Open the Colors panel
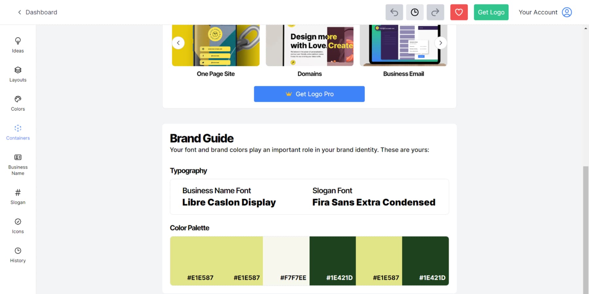This screenshot has width=589, height=294. [x=18, y=103]
